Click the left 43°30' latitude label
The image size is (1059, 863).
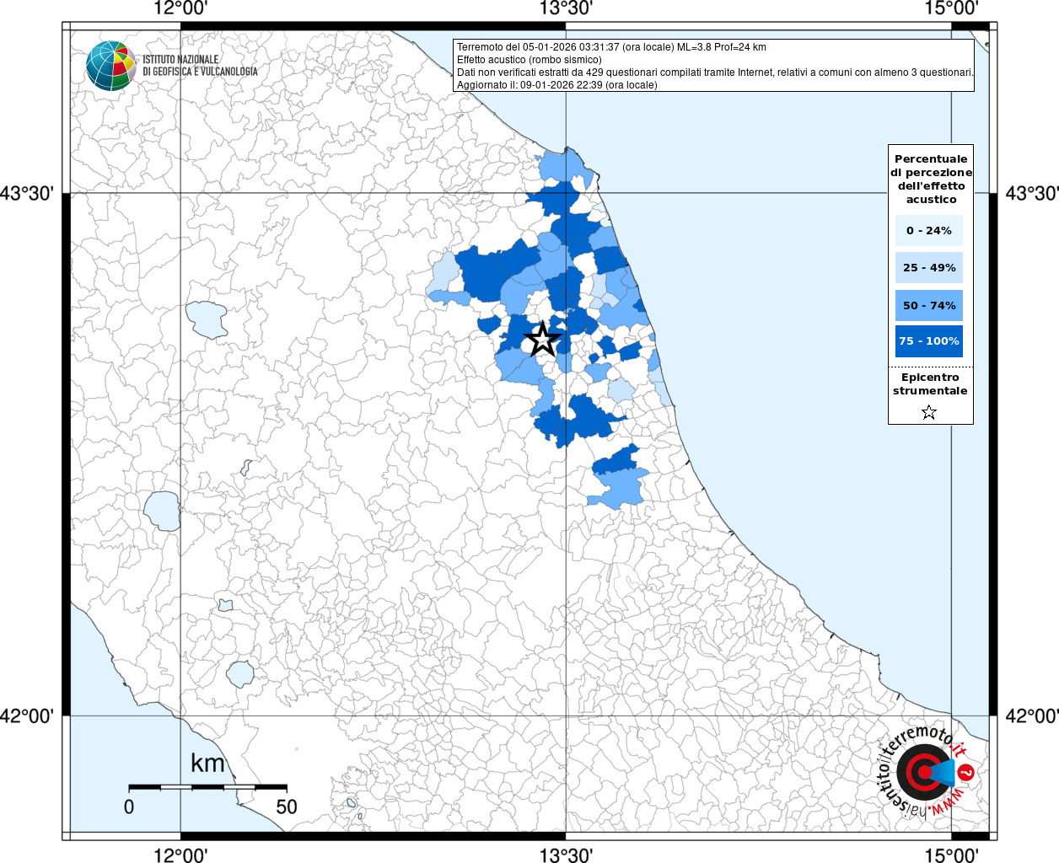27,194
